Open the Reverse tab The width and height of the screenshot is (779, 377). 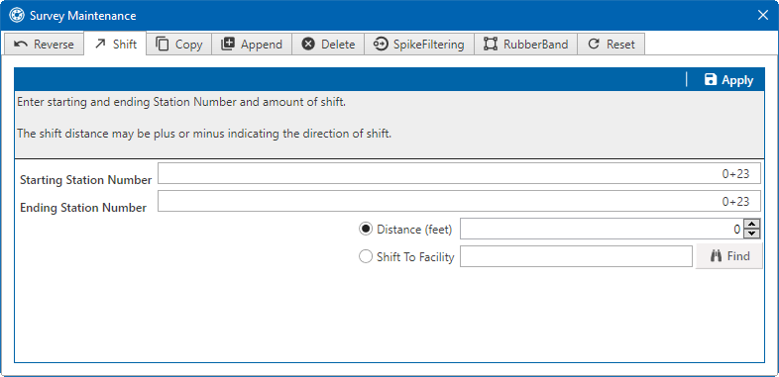point(44,45)
